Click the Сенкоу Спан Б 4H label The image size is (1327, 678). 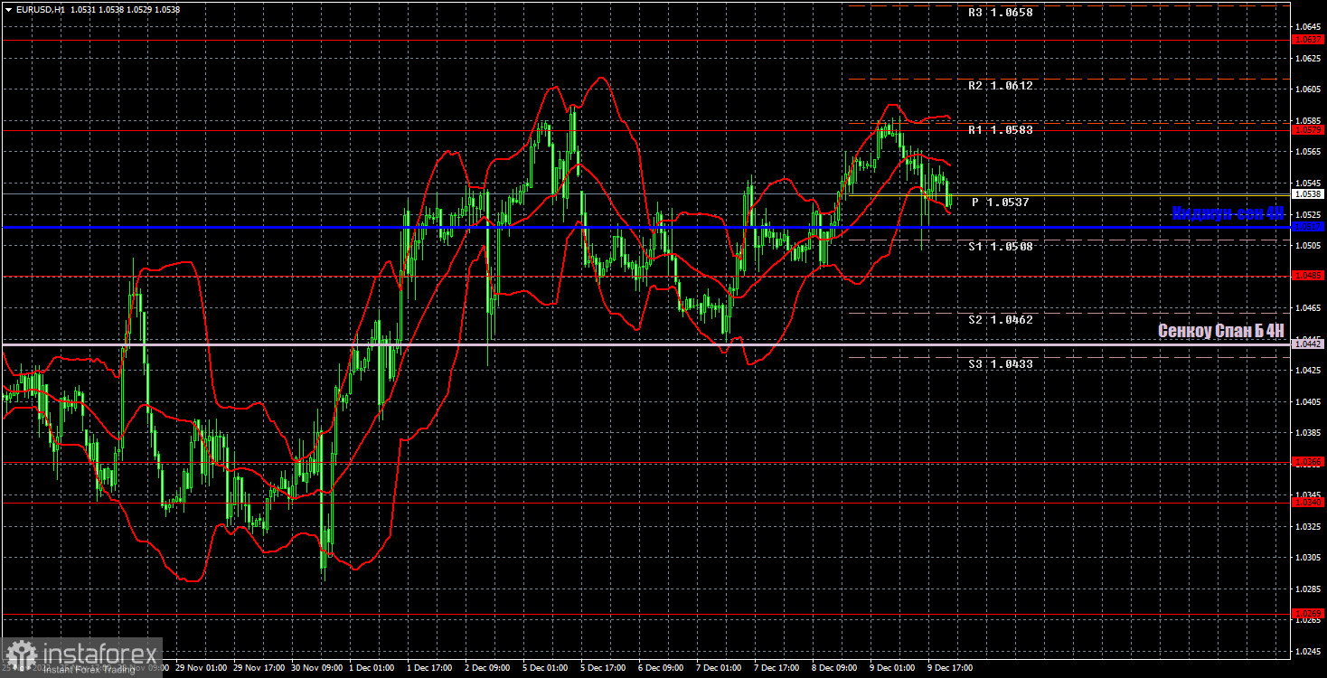pos(1221,332)
